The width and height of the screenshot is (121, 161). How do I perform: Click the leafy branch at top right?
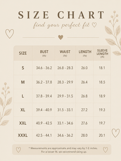113,33
